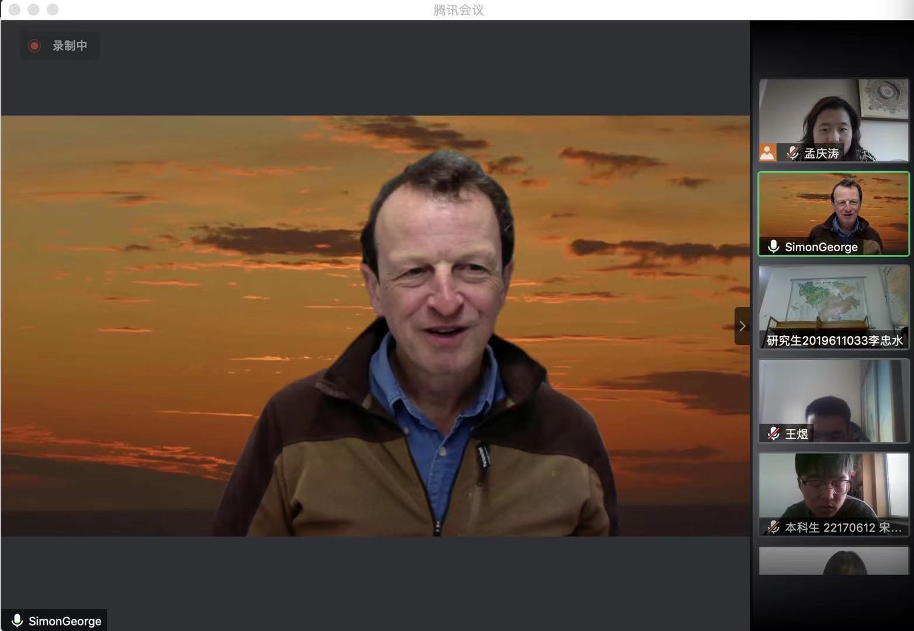Collapse the participant video strip with the chevron
The height and width of the screenshot is (631, 914).
[x=742, y=326]
